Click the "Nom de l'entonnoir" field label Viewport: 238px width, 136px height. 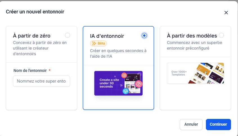tap(30, 71)
